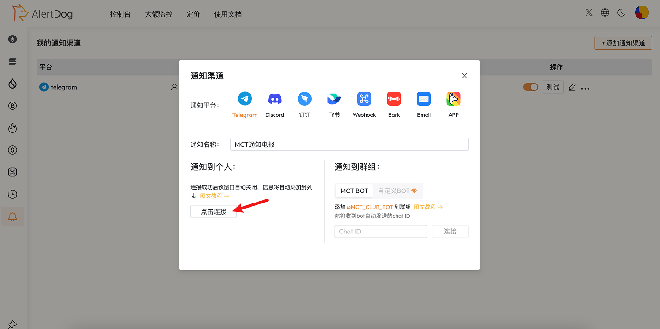Open the user avatar account menu
Image resolution: width=660 pixels, height=329 pixels.
tap(642, 12)
